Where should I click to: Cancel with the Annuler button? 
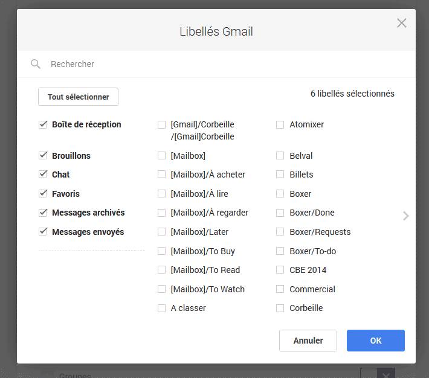[x=308, y=341]
